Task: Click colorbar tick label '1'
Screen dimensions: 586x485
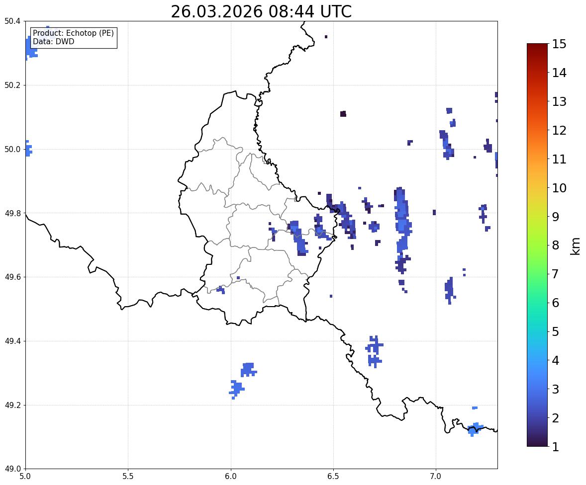Action: 556,447
